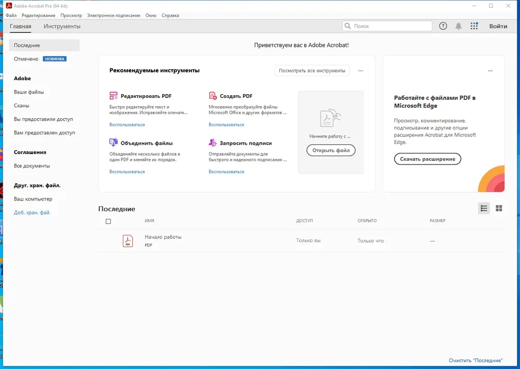This screenshot has width=520, height=369.
Task: Click Посмотреть все инструменты button
Action: (311, 71)
